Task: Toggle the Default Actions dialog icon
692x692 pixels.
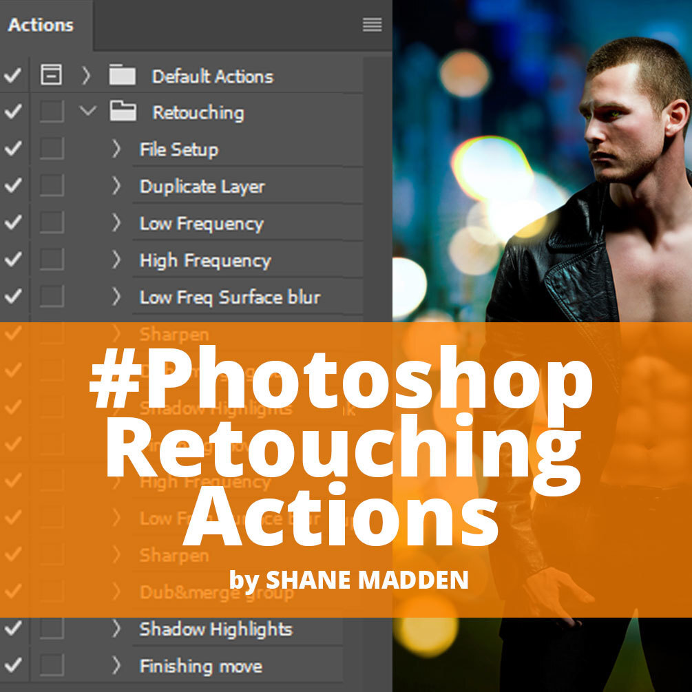Action: pos(51,74)
